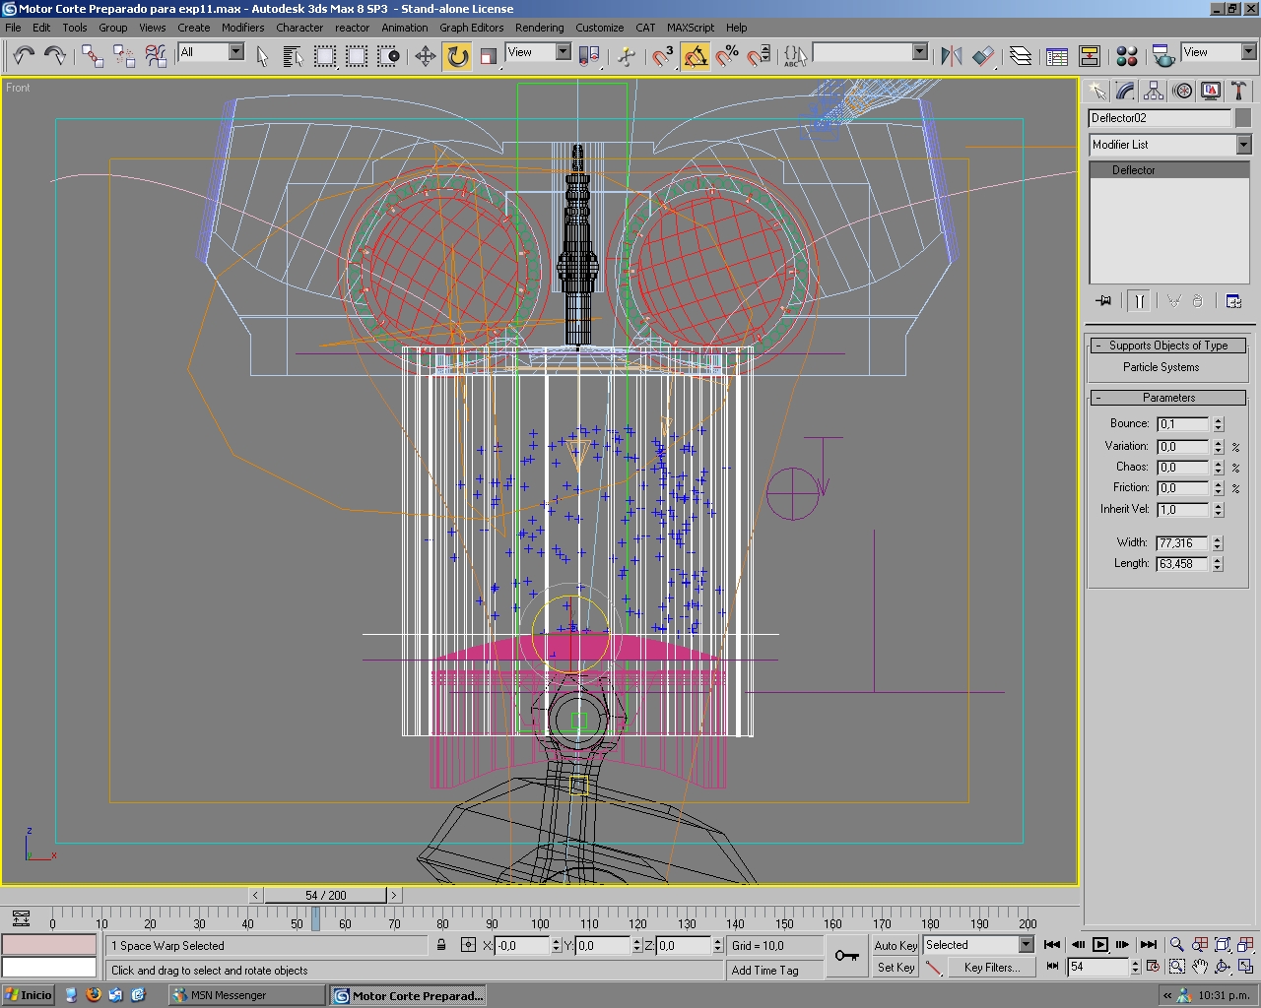
Task: Click the Mirror tool icon
Action: click(x=951, y=56)
